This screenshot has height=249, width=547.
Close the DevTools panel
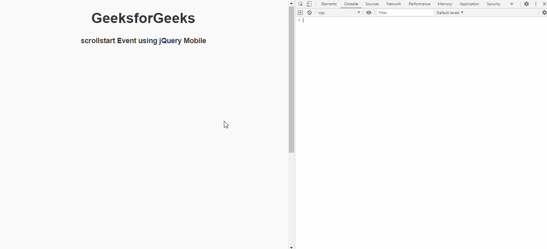point(544,4)
